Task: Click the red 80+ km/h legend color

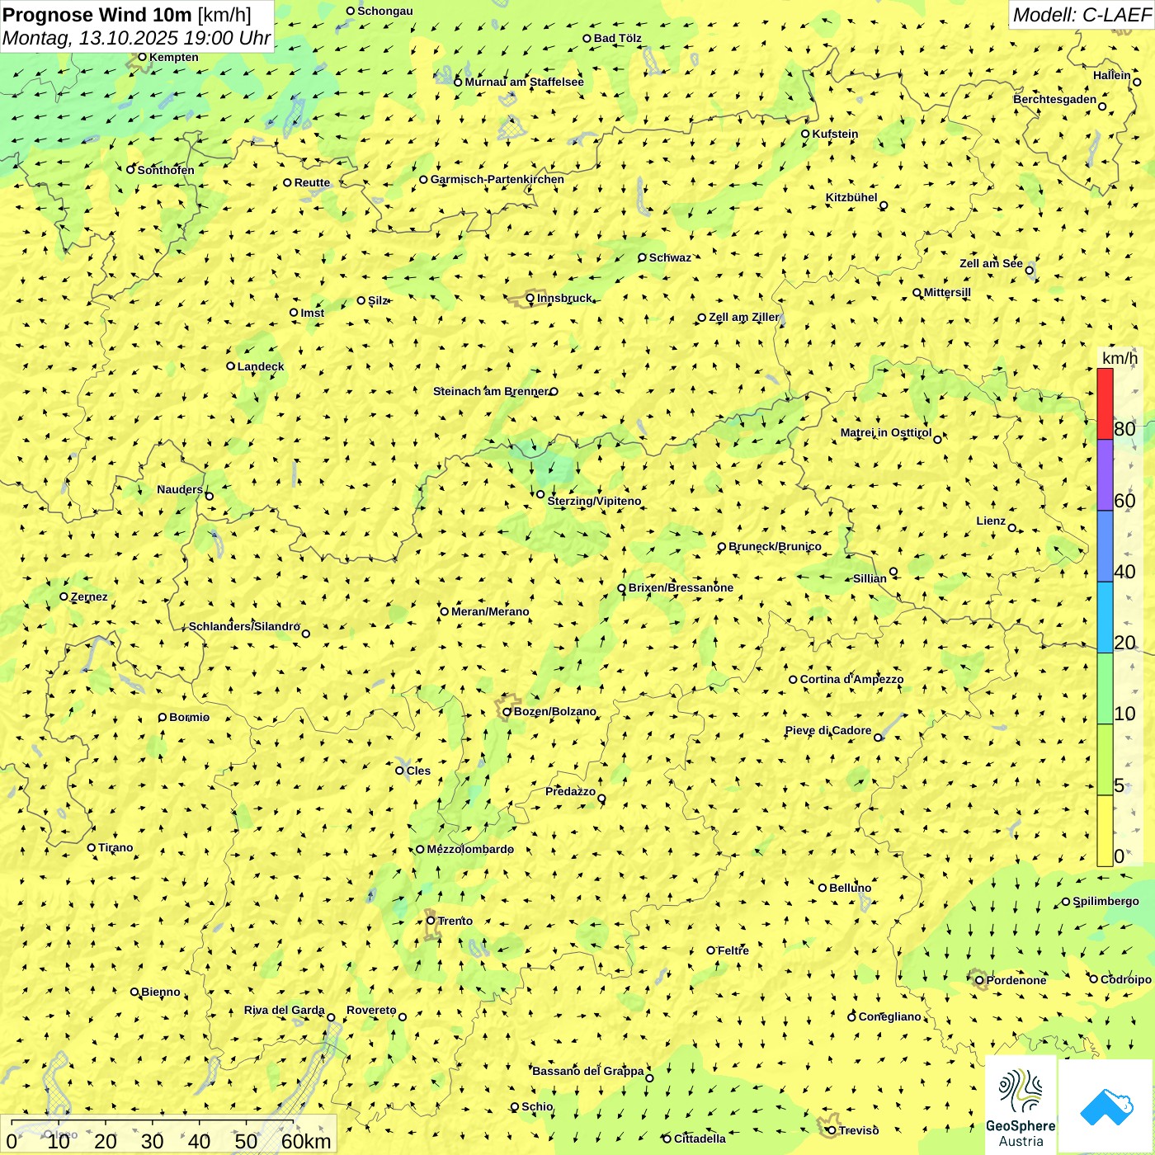Action: tap(1105, 403)
